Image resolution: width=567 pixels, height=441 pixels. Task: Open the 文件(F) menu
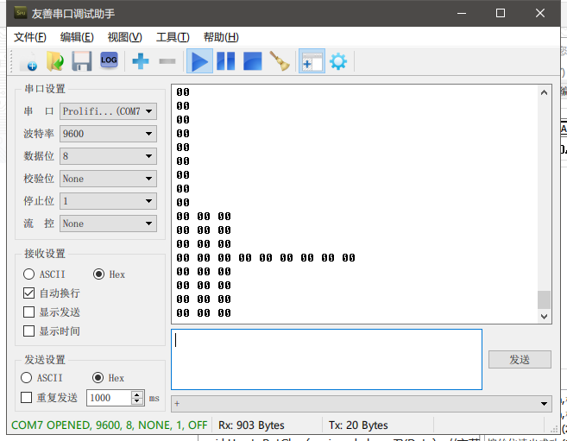30,37
